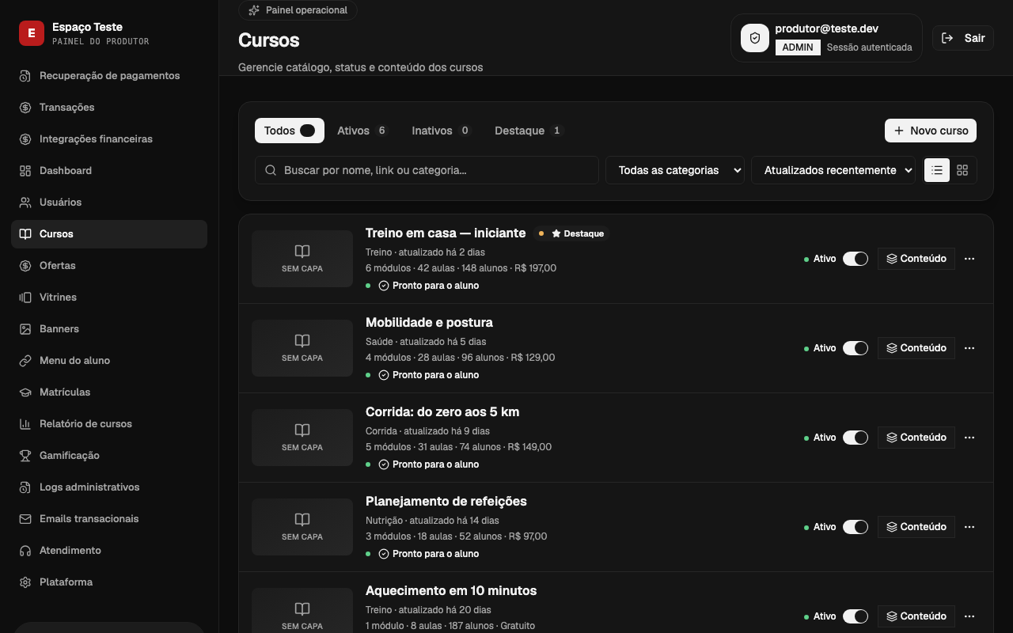Click the course search input field

coord(427,170)
